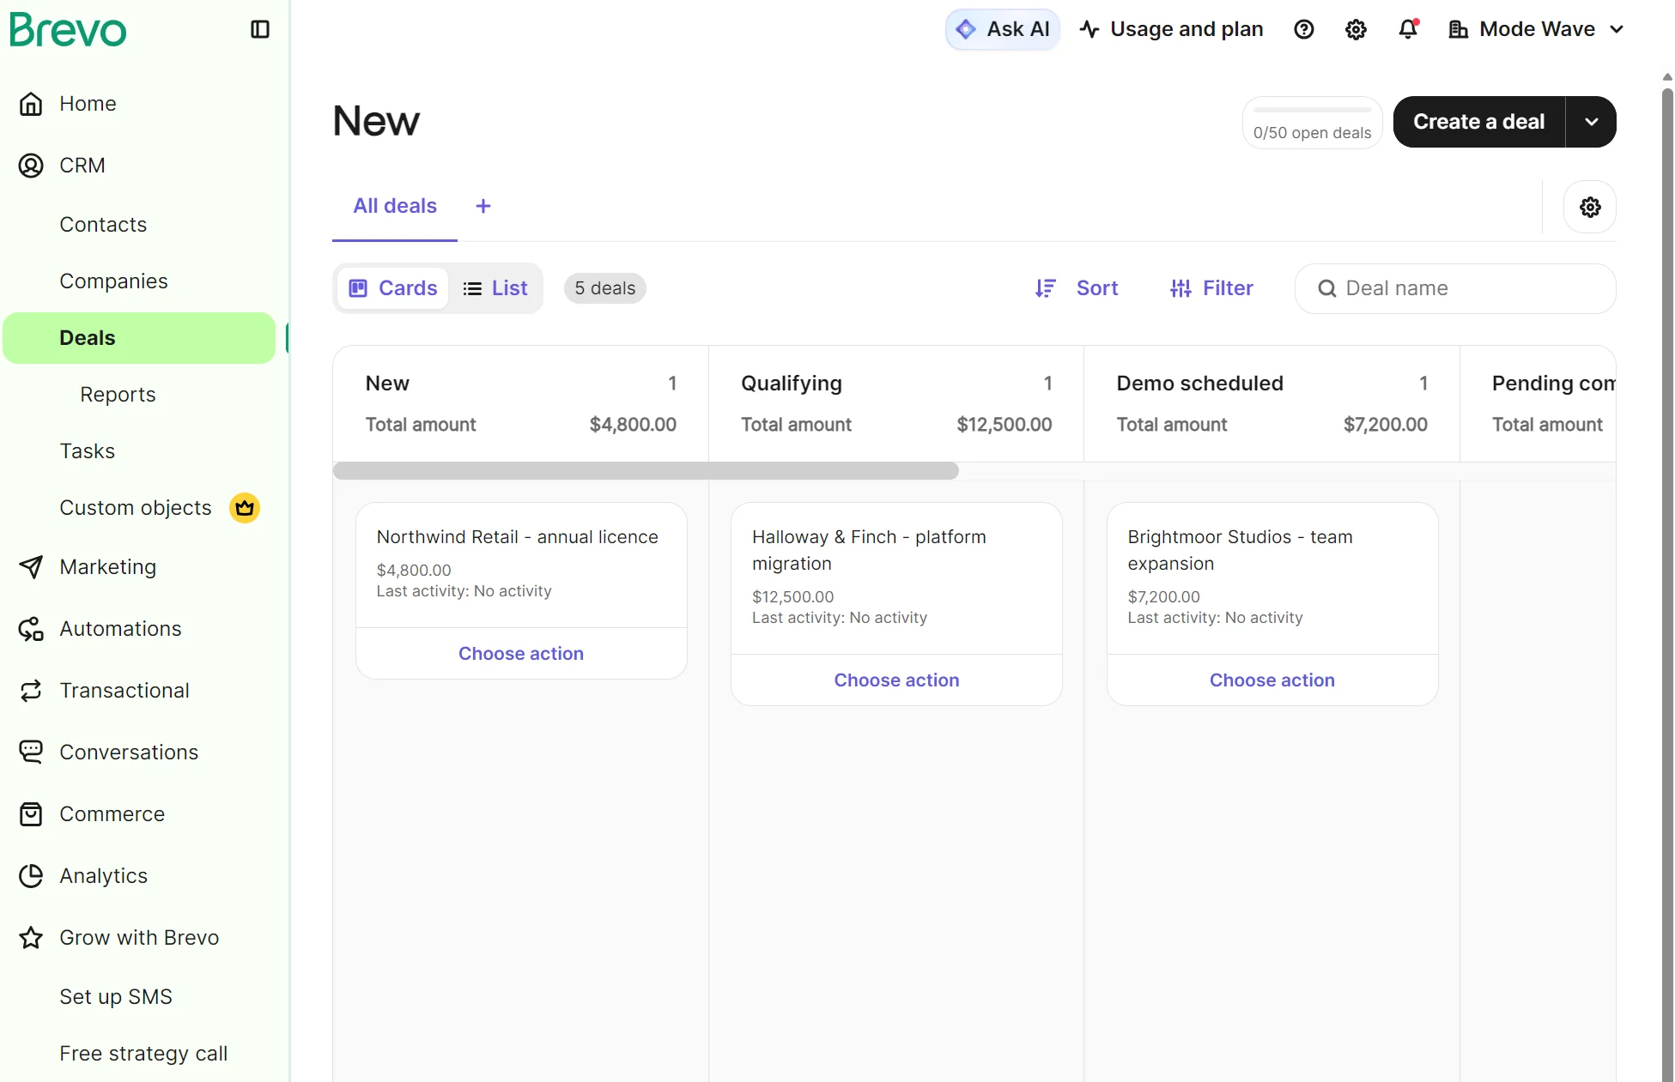Click the Deal name search field
This screenshot has height=1082, width=1675.
[x=1455, y=288]
